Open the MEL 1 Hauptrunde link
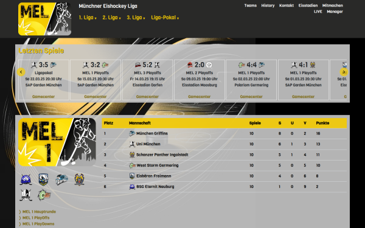365x228 pixels. coord(39,212)
